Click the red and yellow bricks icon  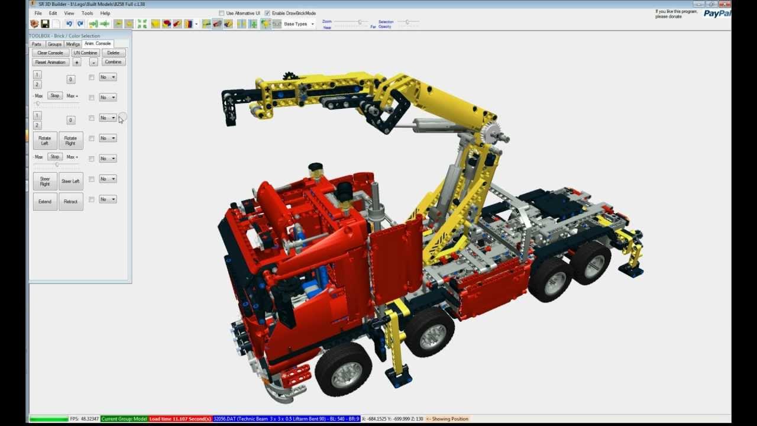pos(167,24)
